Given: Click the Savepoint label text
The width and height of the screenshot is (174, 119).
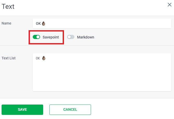Looking at the screenshot, I should 51,37.
